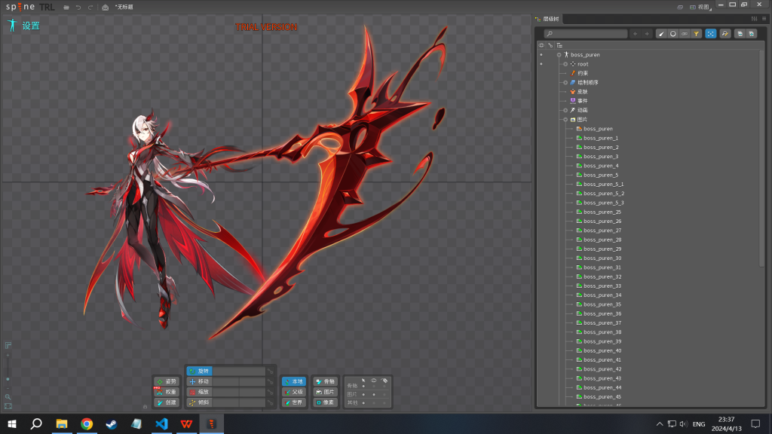The width and height of the screenshot is (772, 434).
Task: Undo the last action in title bar
Action: click(78, 8)
